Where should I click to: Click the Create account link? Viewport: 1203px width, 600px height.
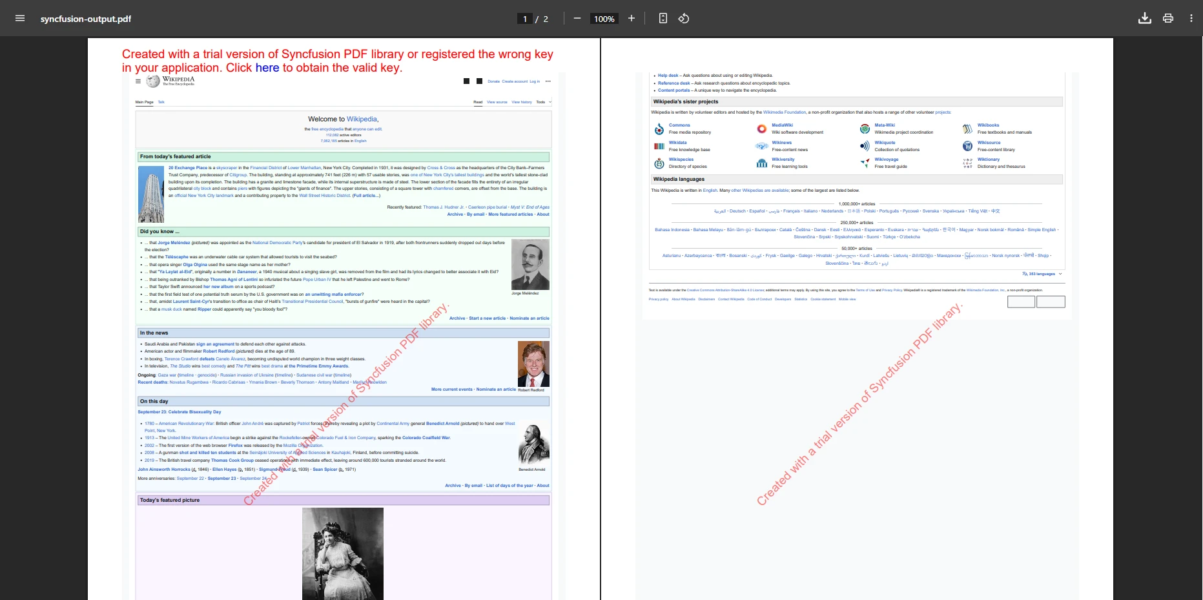tap(515, 81)
